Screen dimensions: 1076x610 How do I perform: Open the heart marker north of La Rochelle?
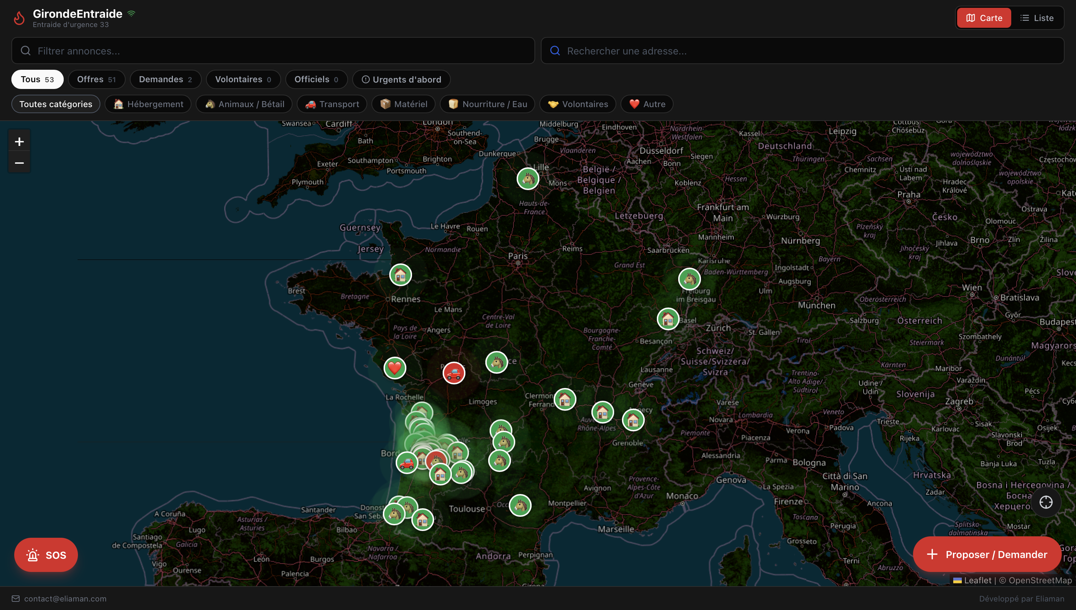395,368
